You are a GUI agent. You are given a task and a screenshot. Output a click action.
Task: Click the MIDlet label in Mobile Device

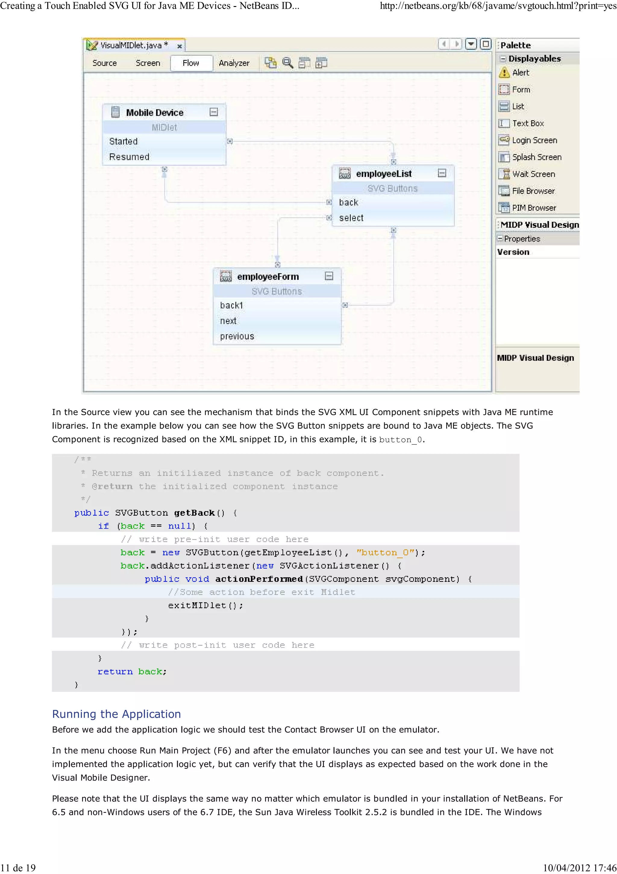coord(164,128)
